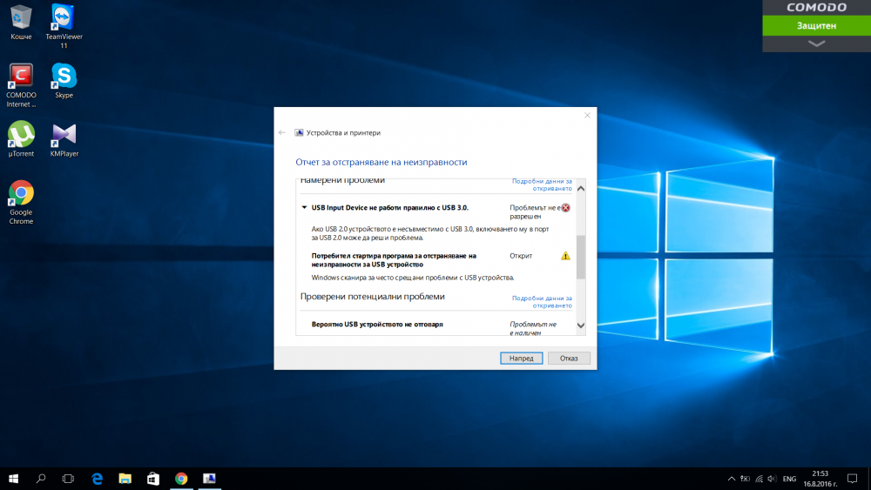
Task: Open the Windows Start menu
Action: tap(13, 479)
